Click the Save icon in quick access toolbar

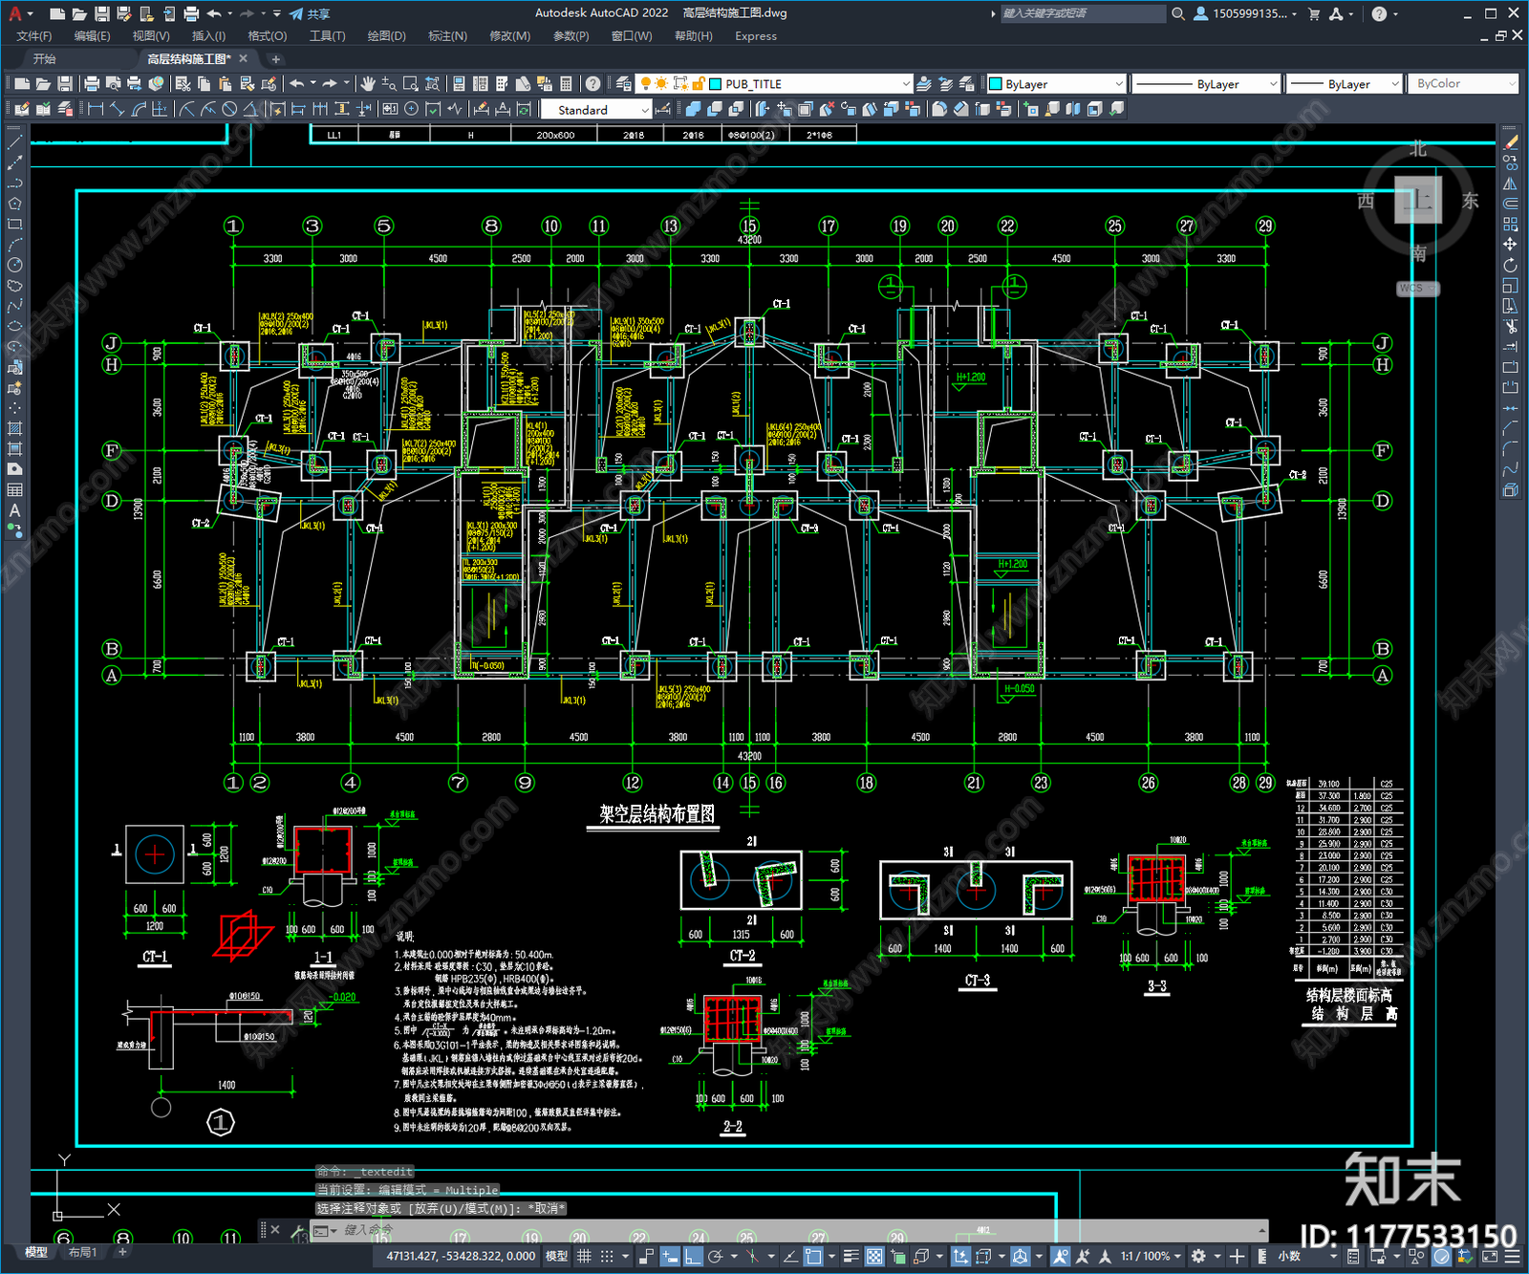coord(101,13)
